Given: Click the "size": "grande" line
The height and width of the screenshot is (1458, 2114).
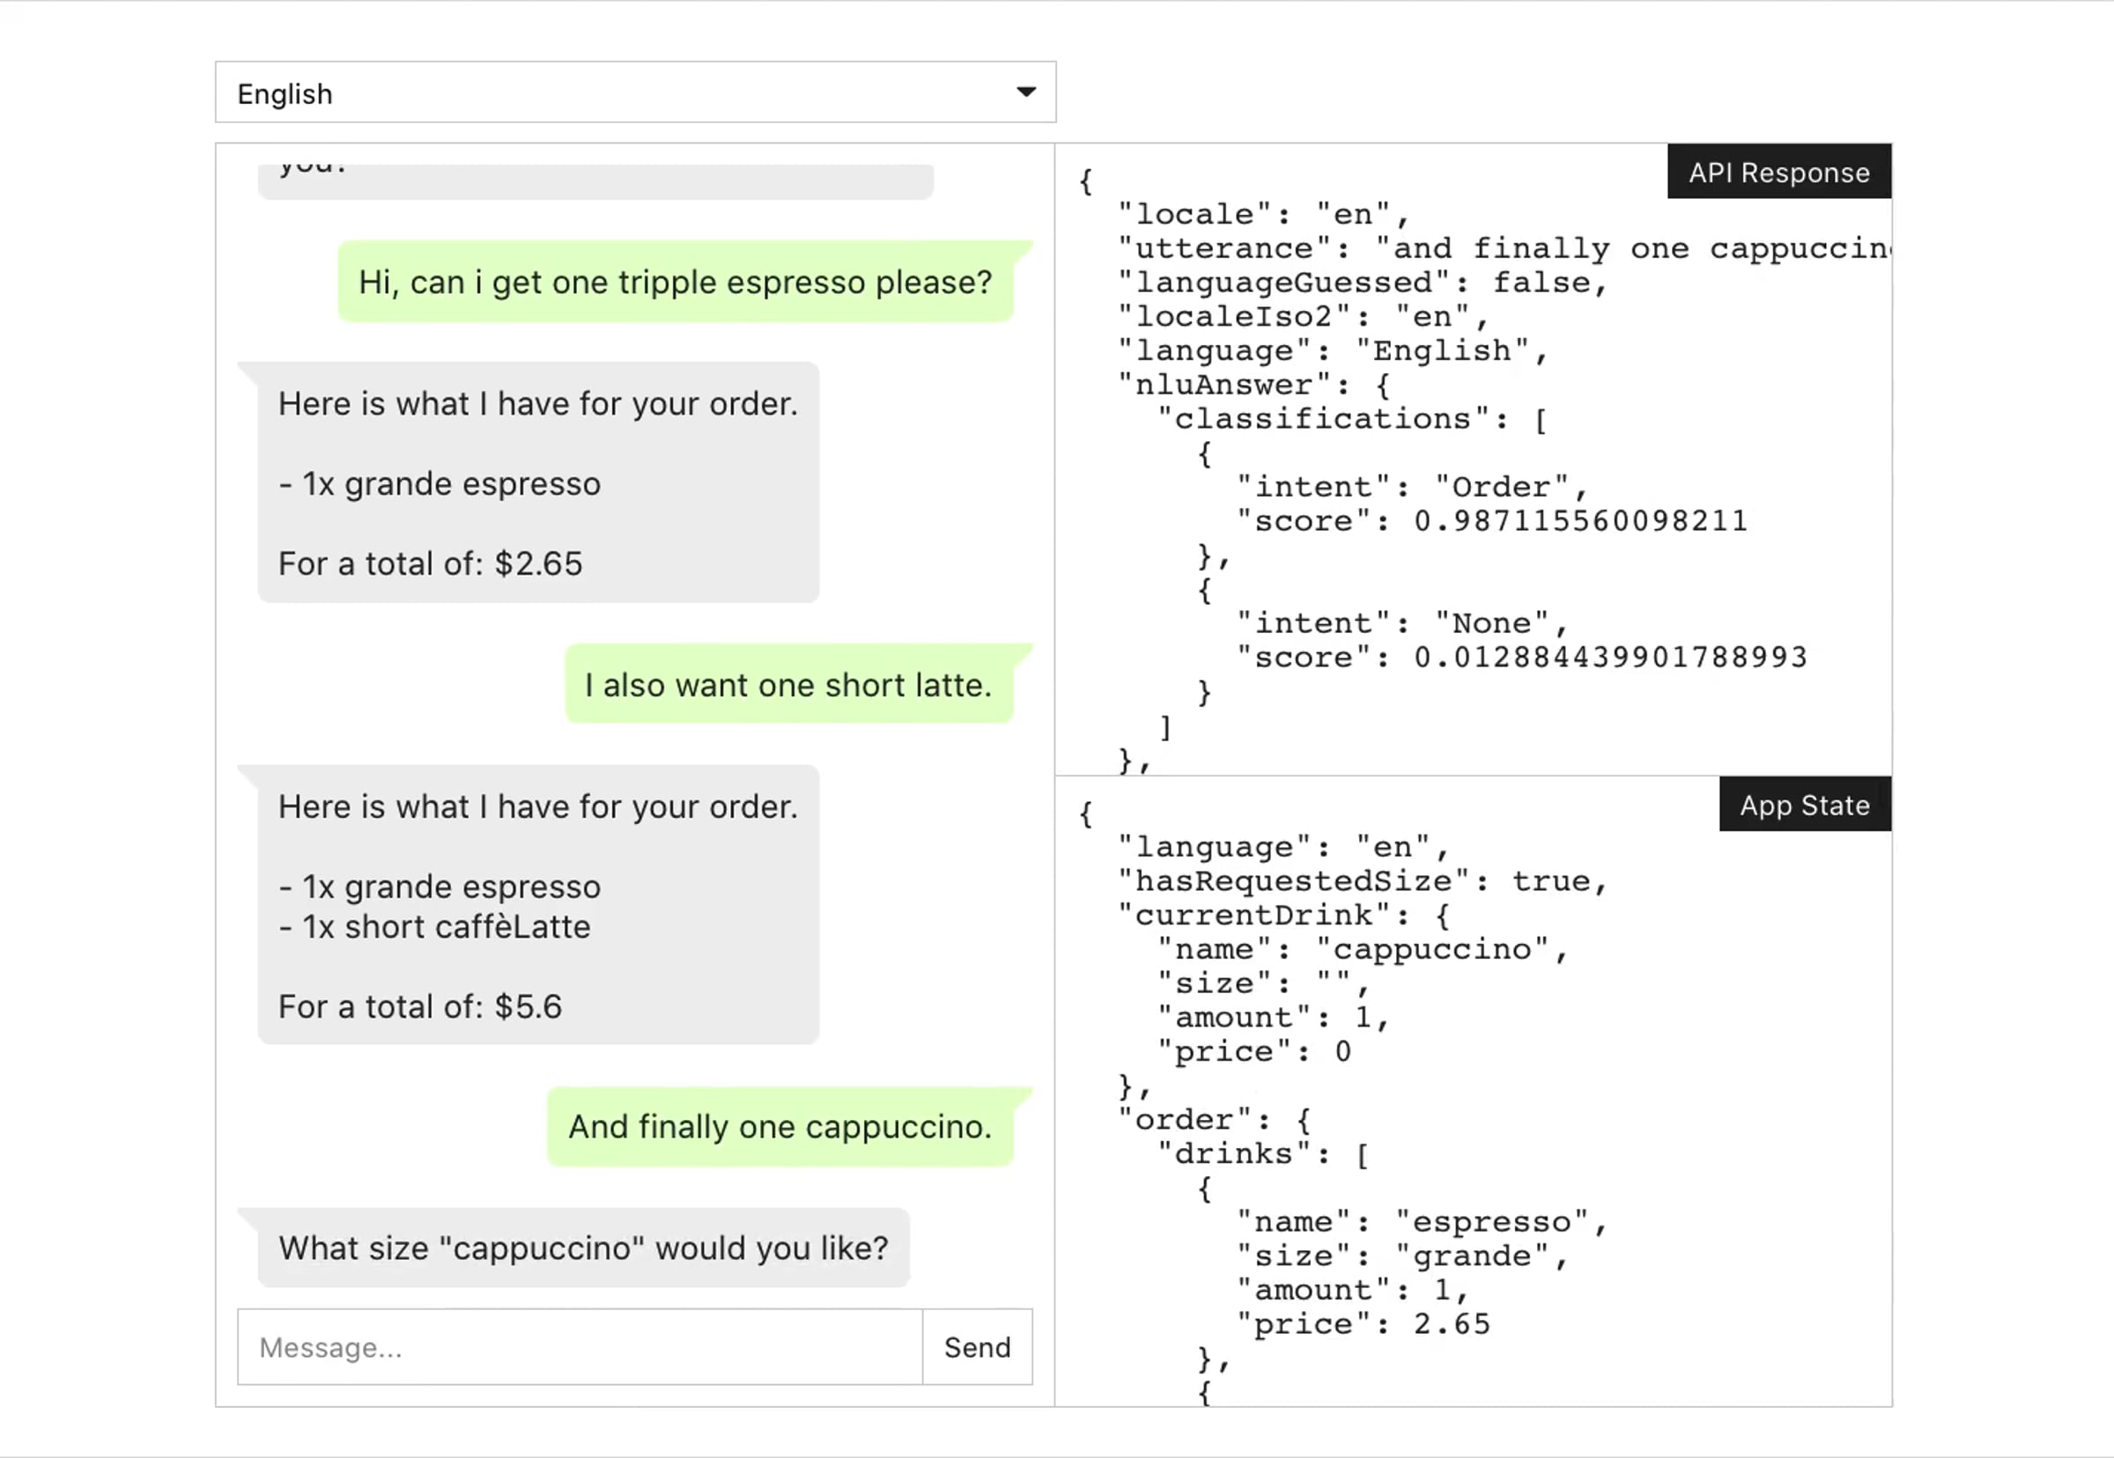Looking at the screenshot, I should tap(1402, 1256).
